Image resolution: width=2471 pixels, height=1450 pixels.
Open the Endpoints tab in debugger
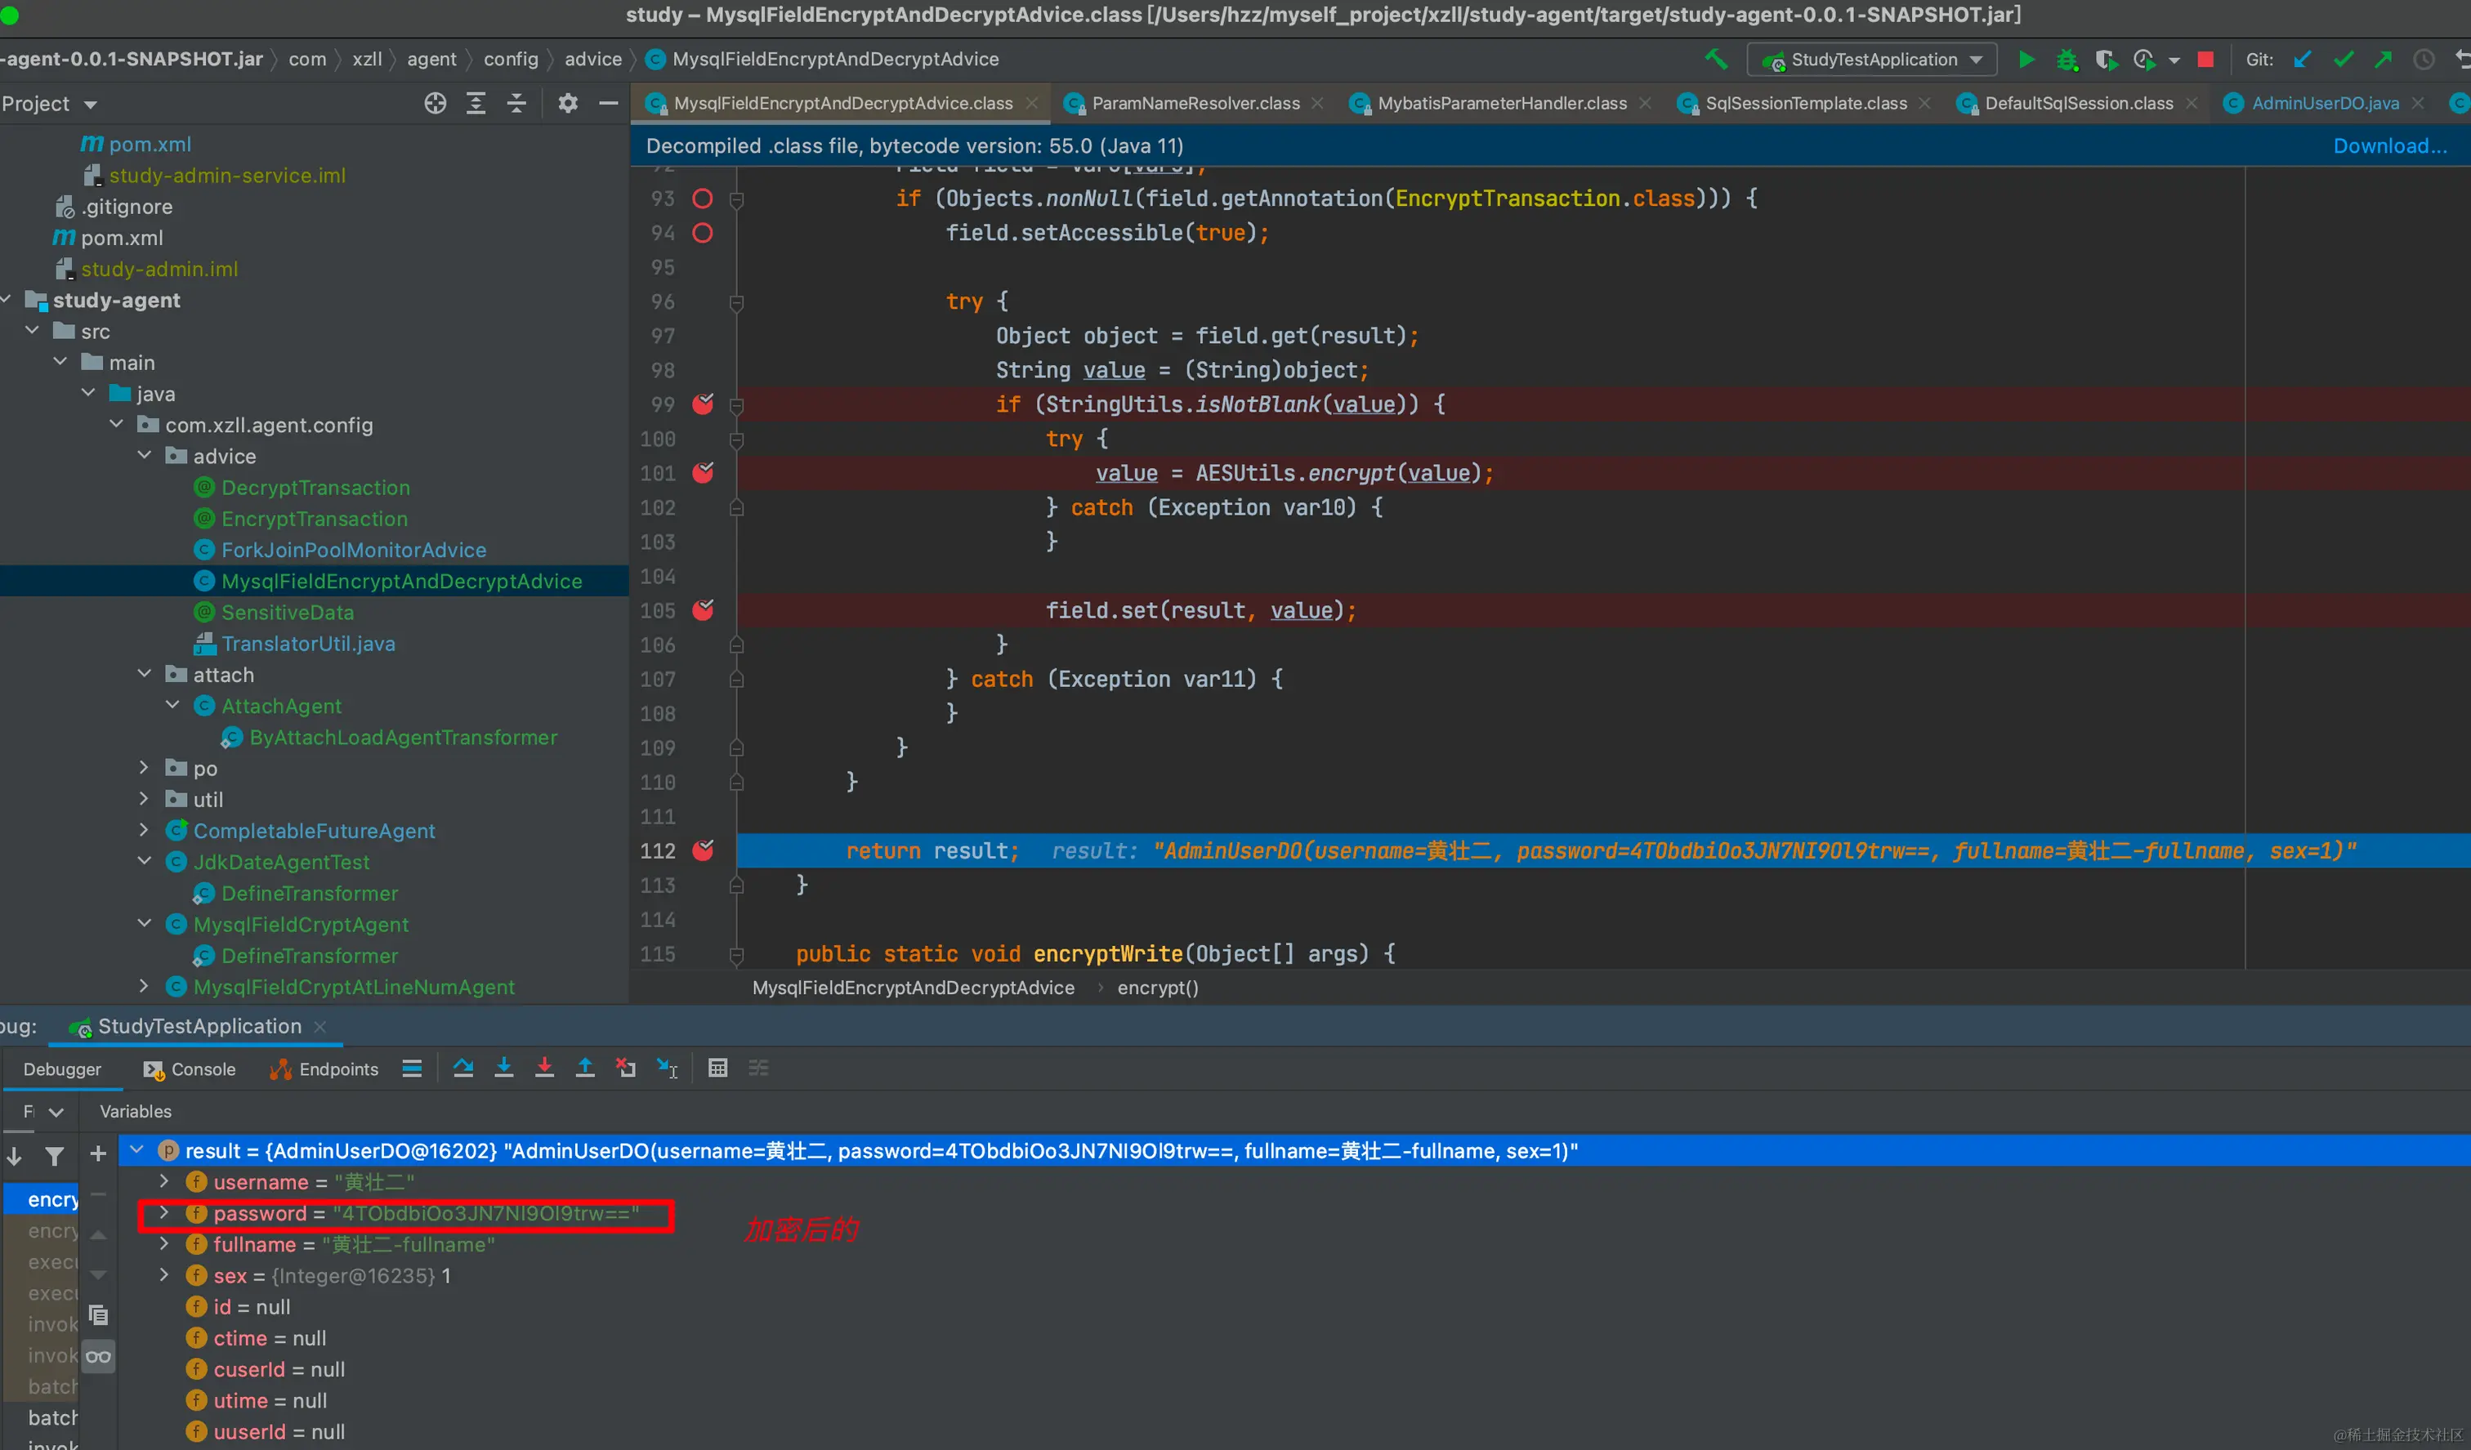tap(324, 1069)
